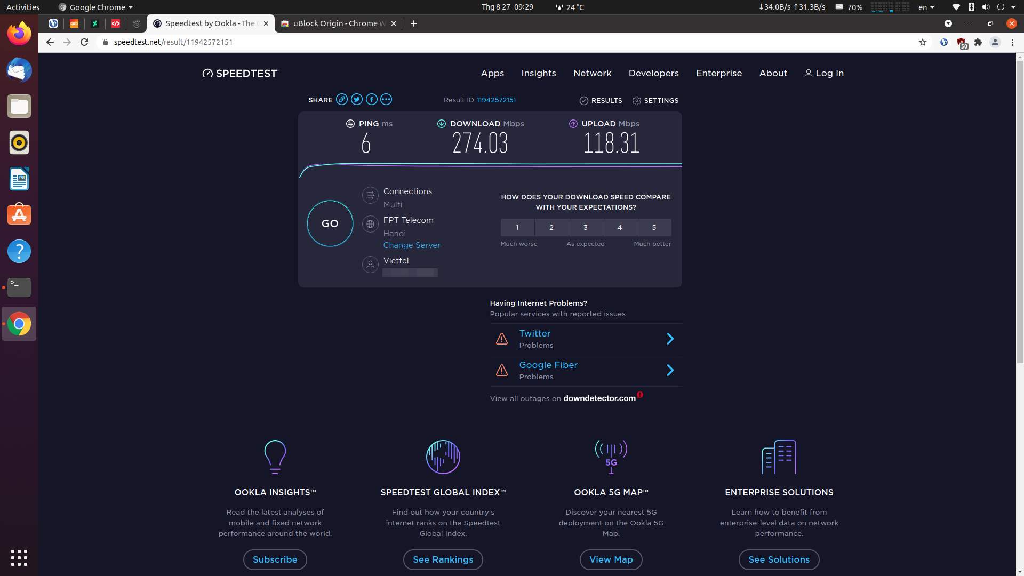
Task: Click the Ookla Insights lightbulb icon
Action: [x=275, y=457]
